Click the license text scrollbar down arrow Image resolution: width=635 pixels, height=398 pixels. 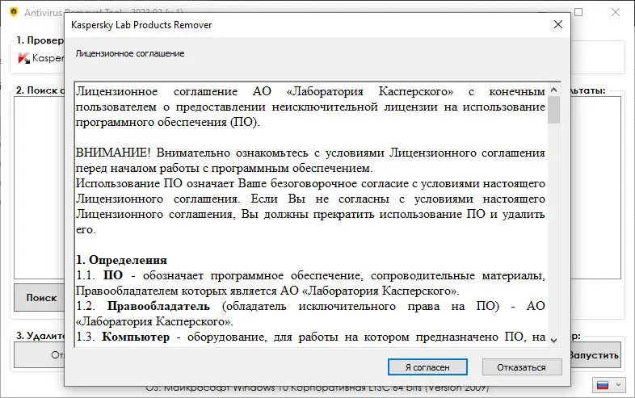pyautogui.click(x=553, y=341)
